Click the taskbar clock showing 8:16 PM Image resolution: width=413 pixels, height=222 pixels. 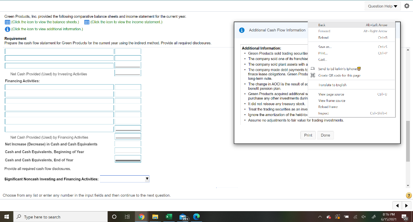(388, 217)
